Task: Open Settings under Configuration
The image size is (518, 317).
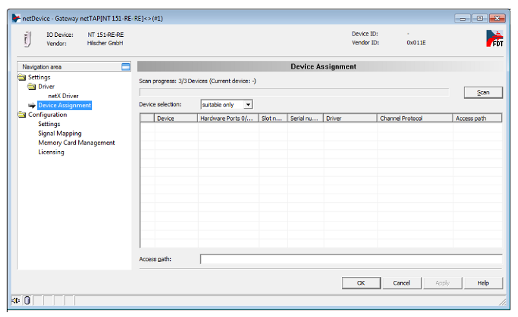Action: click(x=49, y=124)
